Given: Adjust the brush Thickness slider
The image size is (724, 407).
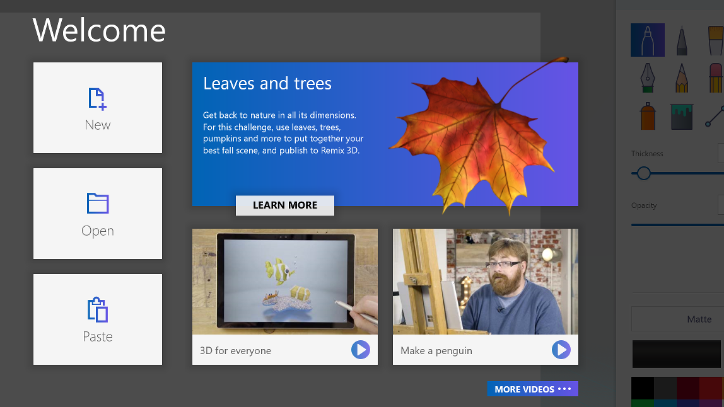Looking at the screenshot, I should click(643, 173).
